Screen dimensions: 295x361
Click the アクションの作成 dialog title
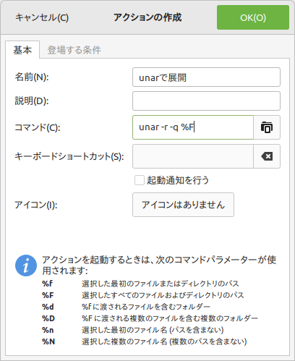tap(147, 17)
